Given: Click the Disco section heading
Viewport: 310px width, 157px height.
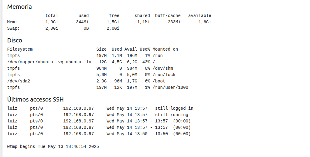Looking at the screenshot, I should click(x=15, y=40).
